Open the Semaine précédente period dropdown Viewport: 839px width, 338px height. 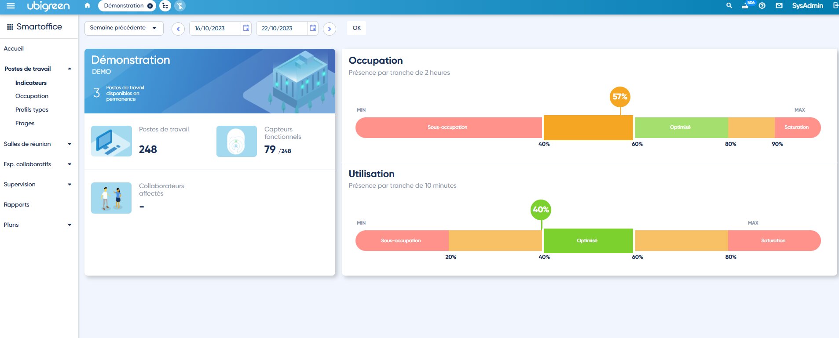pos(124,28)
